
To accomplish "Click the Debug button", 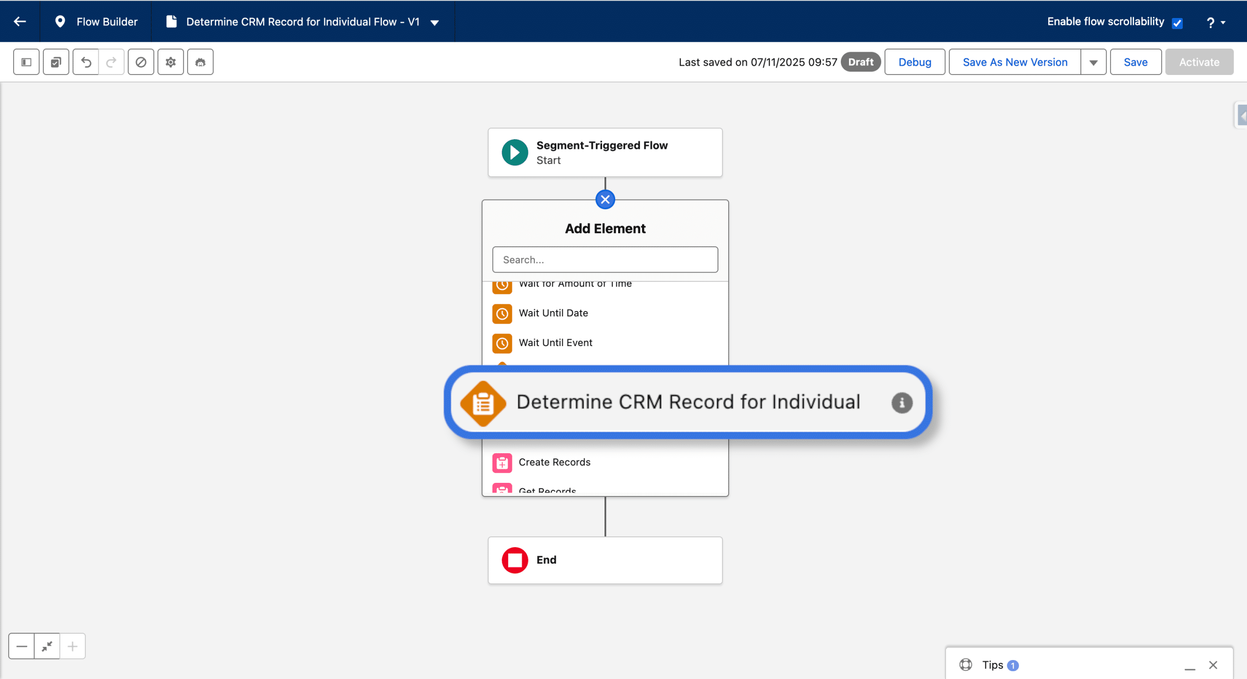I will coord(914,62).
